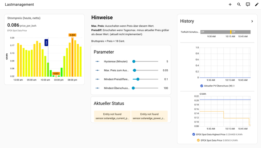The image size is (261, 148).
Task: Click the Strompreis (heute, netto) title
Action: coord(24,18)
